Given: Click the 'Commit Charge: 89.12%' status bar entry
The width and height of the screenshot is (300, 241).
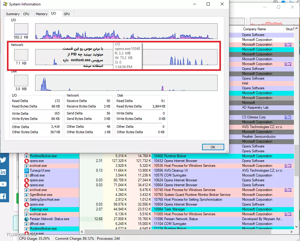Looking at the screenshot, I should (75, 239).
